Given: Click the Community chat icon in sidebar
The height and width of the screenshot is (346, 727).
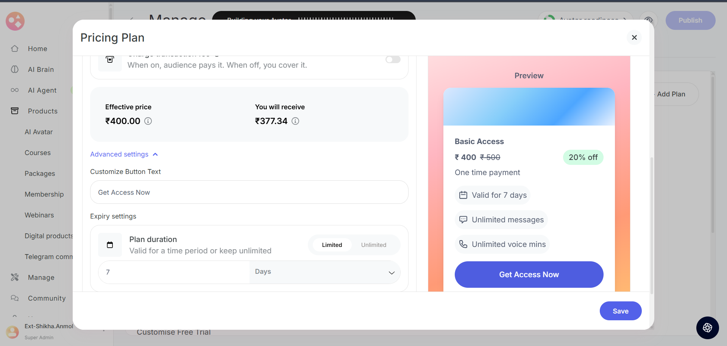Looking at the screenshot, I should click(15, 298).
